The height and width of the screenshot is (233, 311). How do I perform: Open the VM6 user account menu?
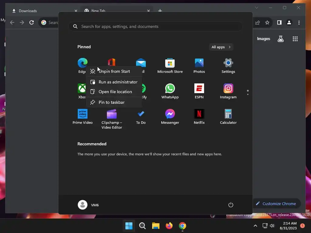click(88, 205)
